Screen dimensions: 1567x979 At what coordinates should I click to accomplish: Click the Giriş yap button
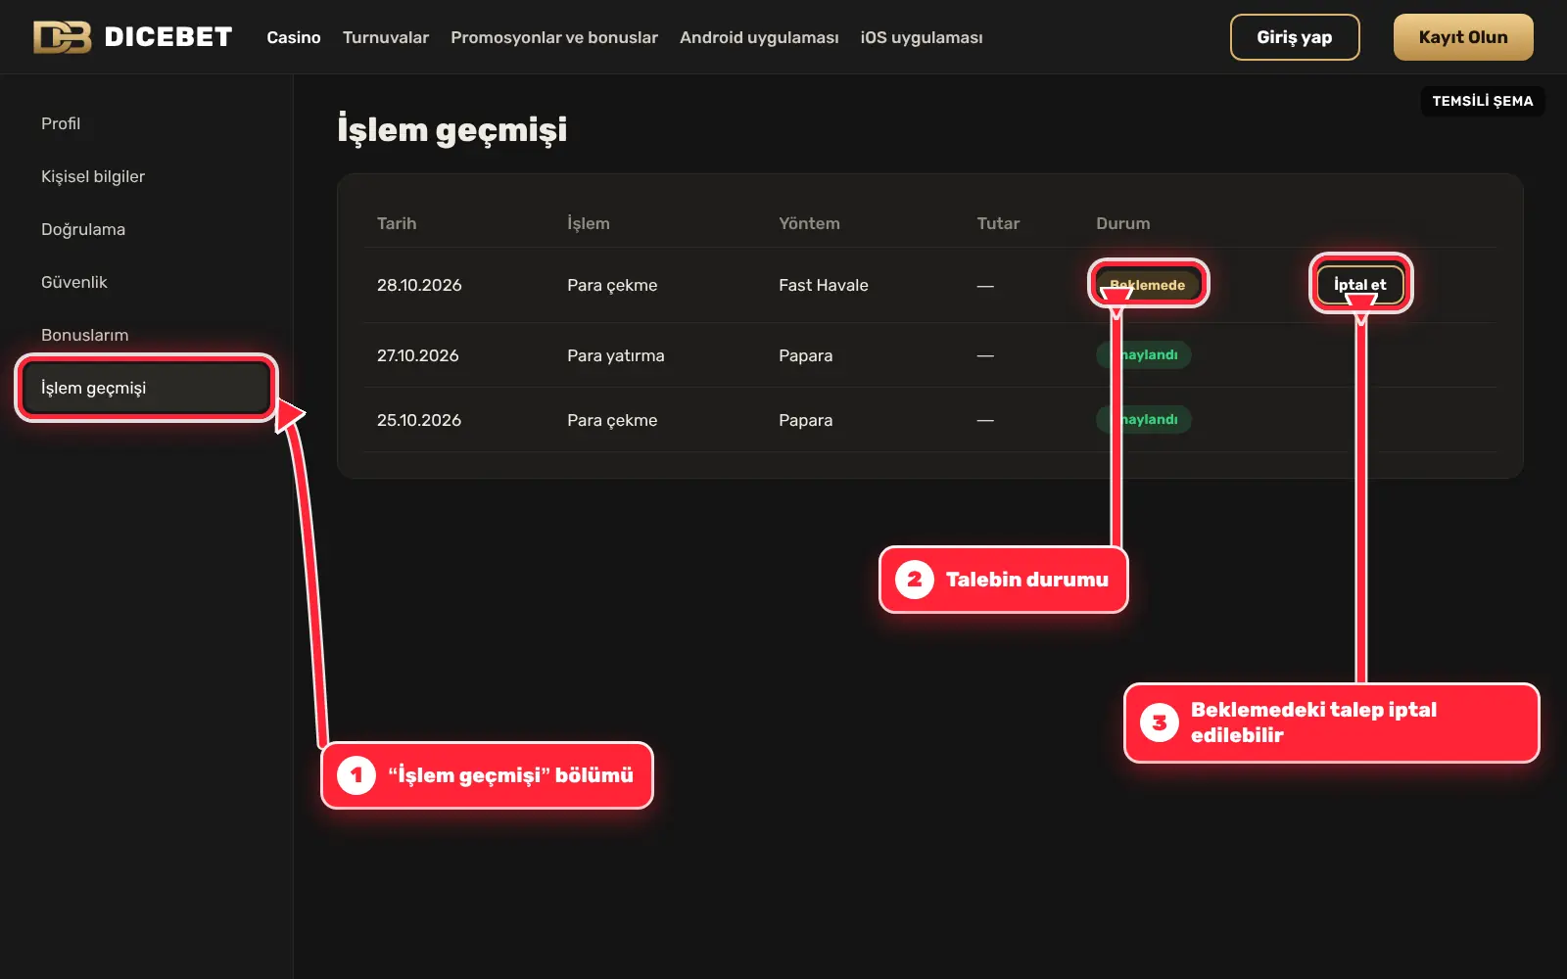(x=1295, y=37)
